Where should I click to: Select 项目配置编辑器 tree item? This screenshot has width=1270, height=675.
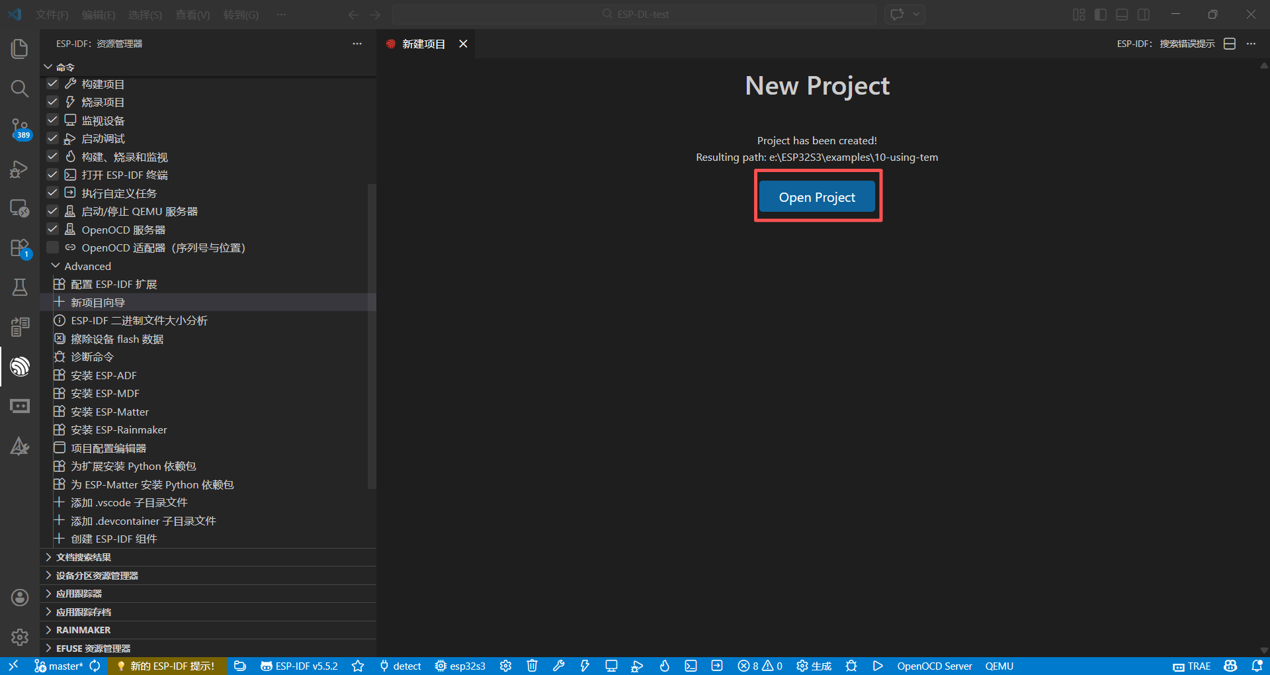click(208, 448)
